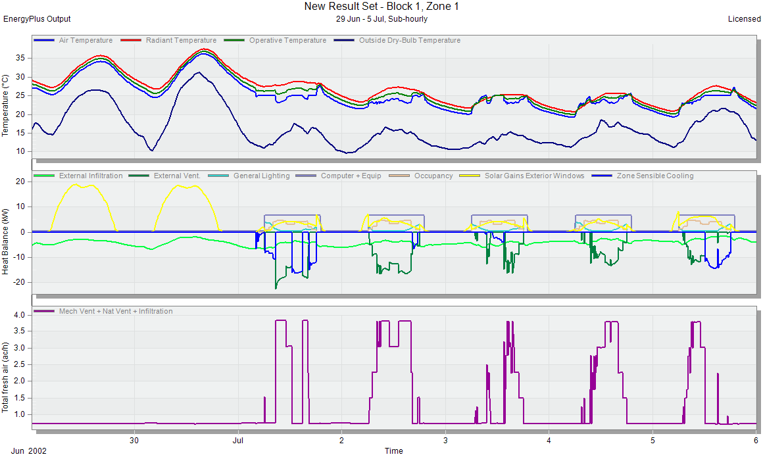Click the Licensed label in top corner

[x=744, y=19]
